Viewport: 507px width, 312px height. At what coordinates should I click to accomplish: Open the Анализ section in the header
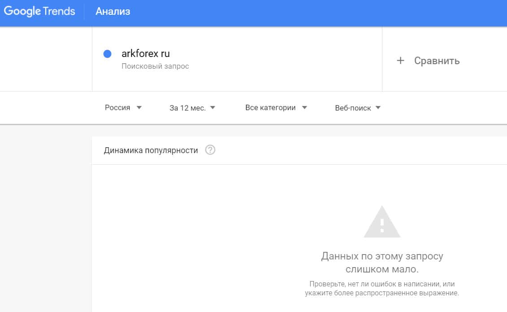tap(113, 12)
